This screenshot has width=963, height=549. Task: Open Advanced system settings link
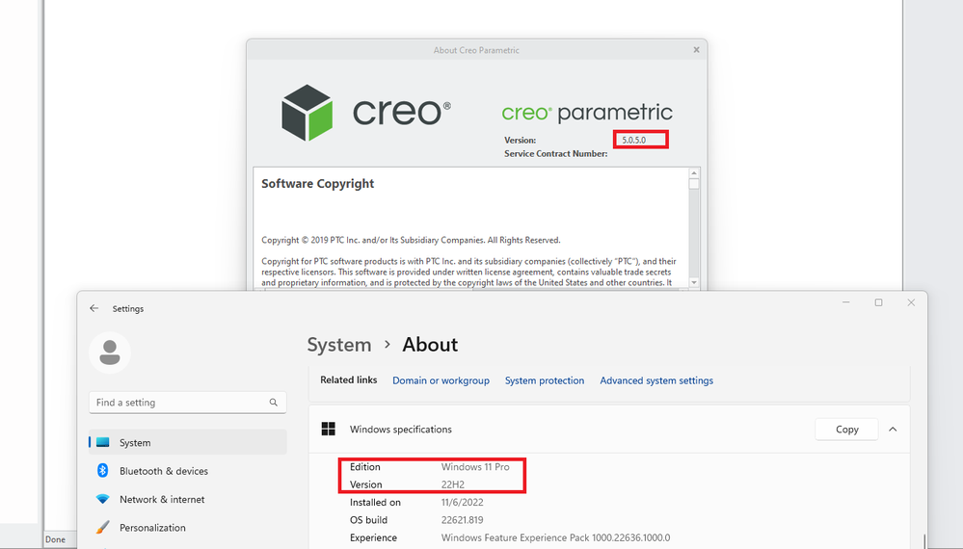tap(656, 380)
